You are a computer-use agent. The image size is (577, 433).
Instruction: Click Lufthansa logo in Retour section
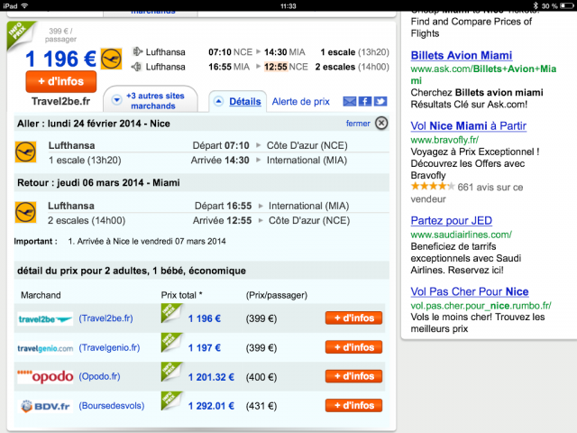(x=25, y=212)
